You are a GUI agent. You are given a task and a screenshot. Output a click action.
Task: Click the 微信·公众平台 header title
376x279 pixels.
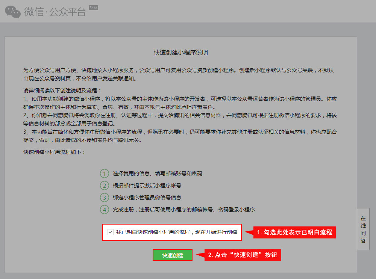tap(55, 12)
